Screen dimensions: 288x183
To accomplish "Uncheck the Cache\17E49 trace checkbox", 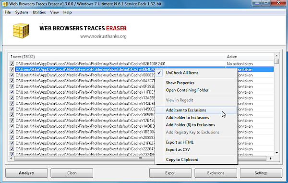I will point(12,121).
